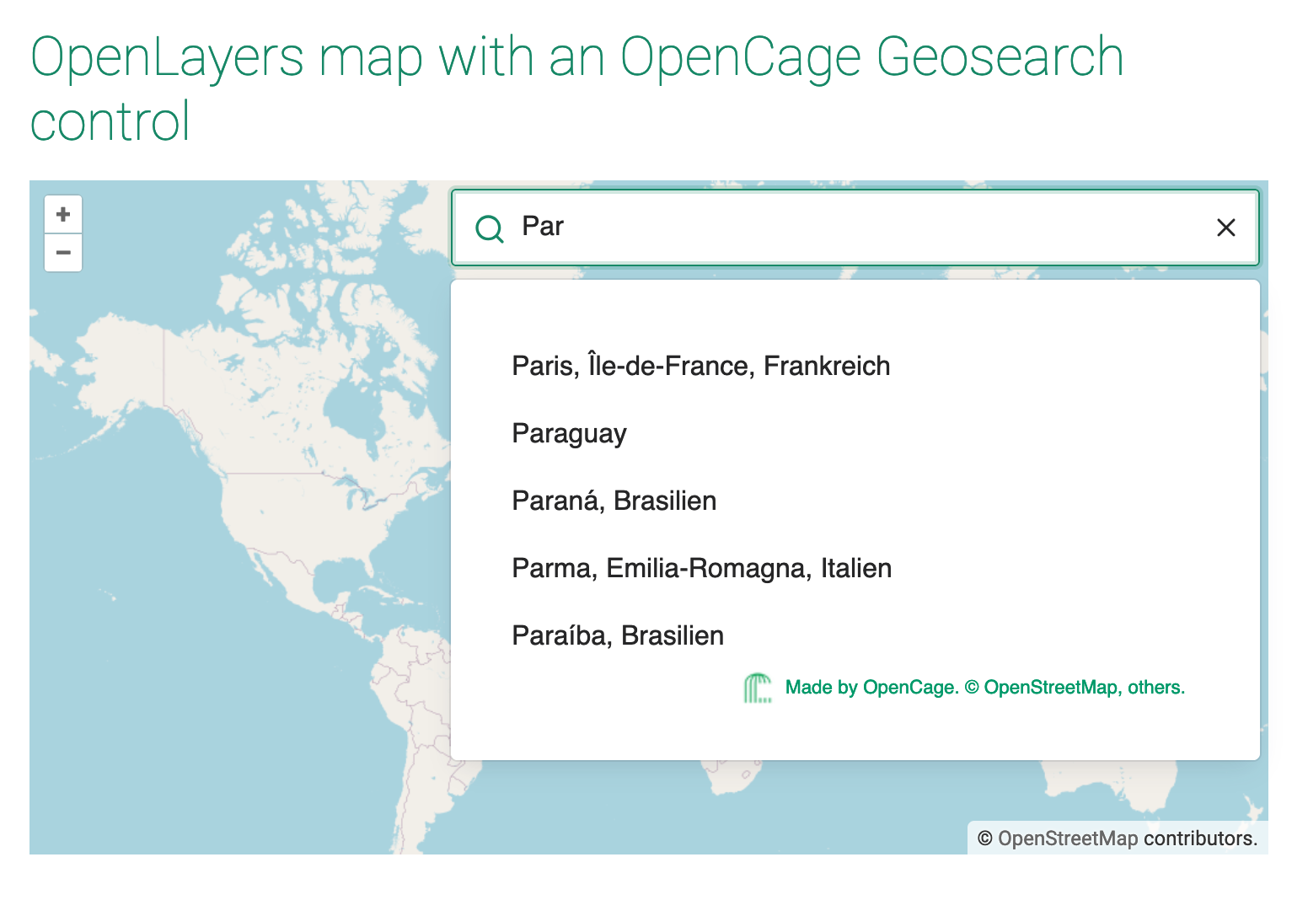1308x900 pixels.
Task: Open the "Made by OpenCage" link
Action: 871,688
